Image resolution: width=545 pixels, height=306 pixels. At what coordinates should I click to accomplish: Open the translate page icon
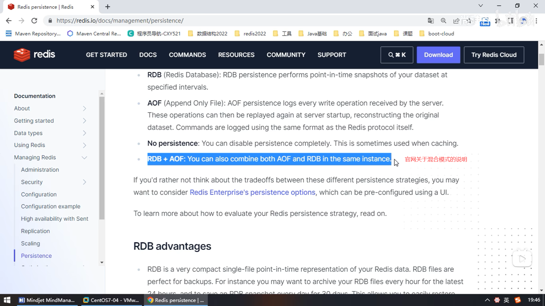click(431, 21)
